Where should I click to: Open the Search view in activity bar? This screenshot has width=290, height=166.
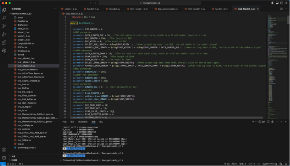pyautogui.click(x=4, y=18)
